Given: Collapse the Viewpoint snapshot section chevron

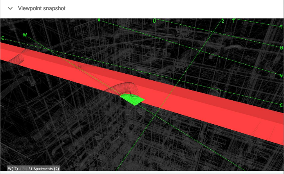Looking at the screenshot, I should point(10,8).
